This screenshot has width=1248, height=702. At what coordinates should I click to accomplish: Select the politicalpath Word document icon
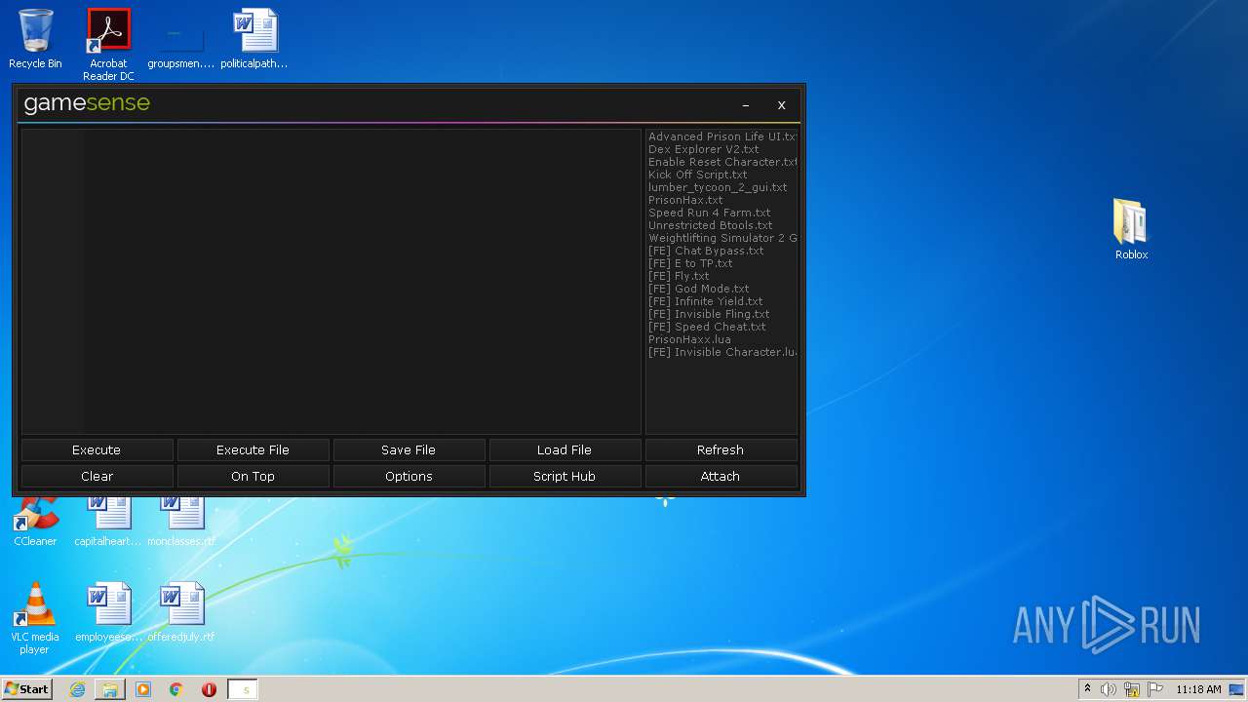254,39
